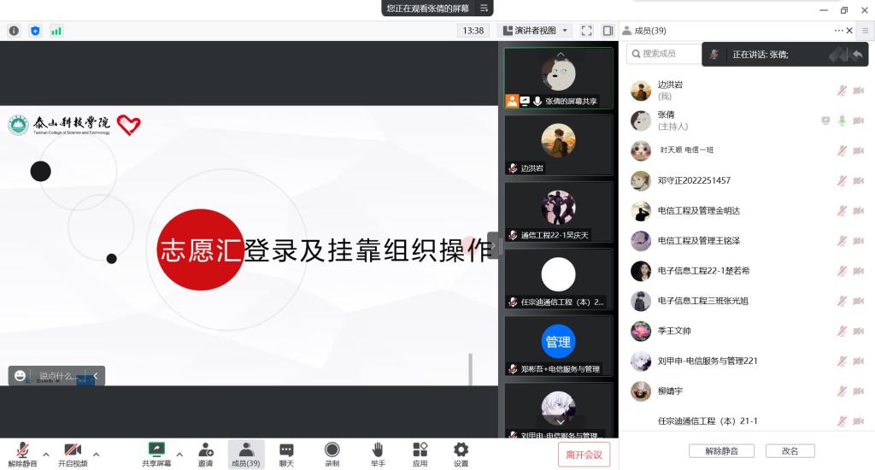The height and width of the screenshot is (470, 875).
Task: Check the green network signal icon
Action: click(56, 31)
